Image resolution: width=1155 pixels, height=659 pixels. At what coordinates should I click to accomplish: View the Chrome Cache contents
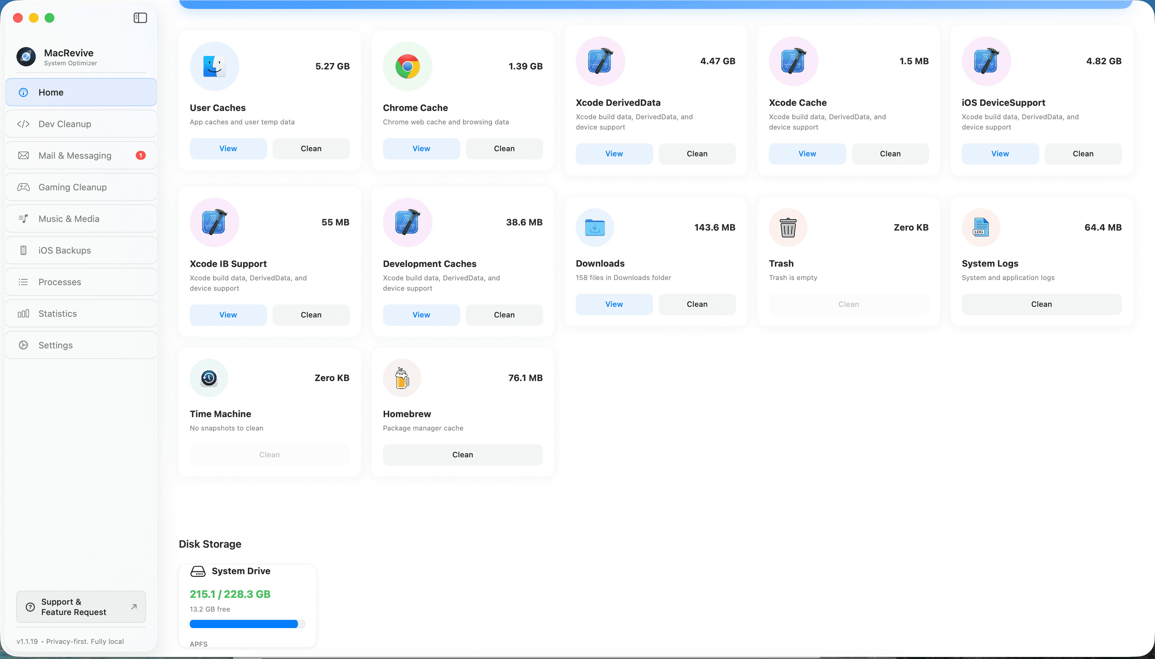click(x=421, y=148)
